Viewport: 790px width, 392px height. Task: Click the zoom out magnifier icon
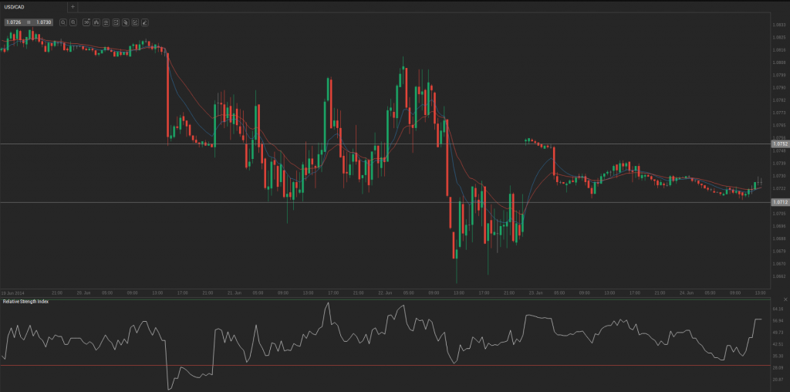62,22
